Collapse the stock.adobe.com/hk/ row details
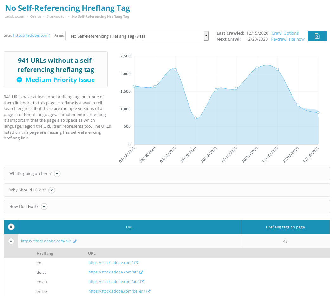This screenshot has width=334, height=296. [11, 241]
